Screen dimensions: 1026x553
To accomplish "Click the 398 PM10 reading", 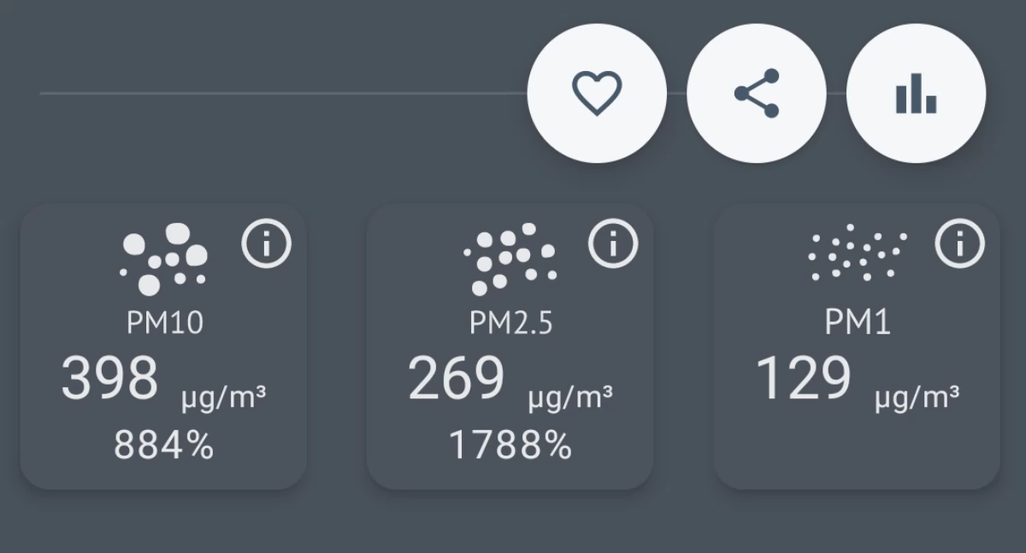I will (x=110, y=378).
